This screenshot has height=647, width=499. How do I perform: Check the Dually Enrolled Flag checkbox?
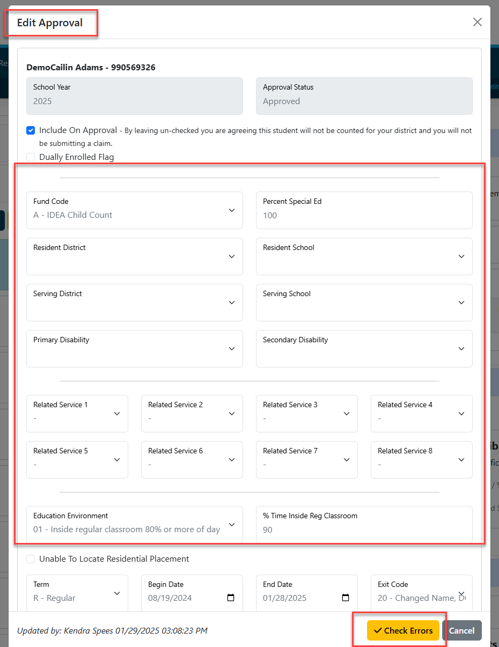pyautogui.click(x=31, y=157)
